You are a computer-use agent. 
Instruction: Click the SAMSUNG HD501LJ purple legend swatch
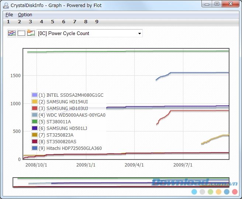(35, 128)
